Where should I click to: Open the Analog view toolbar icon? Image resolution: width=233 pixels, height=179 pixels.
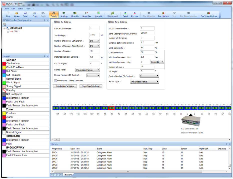click(x=64, y=15)
